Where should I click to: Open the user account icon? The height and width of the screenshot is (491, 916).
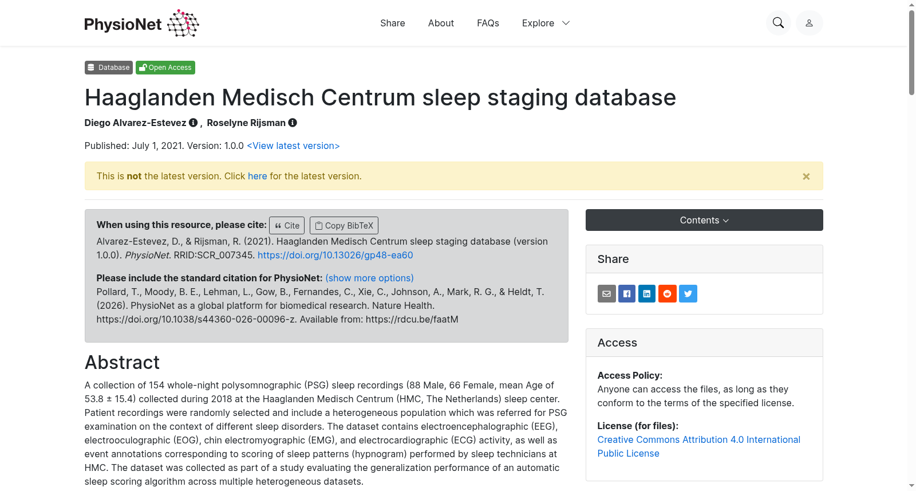click(809, 23)
